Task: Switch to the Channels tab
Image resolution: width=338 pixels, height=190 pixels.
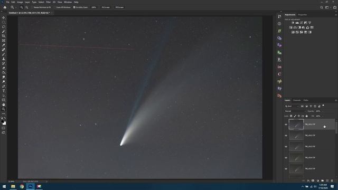Action: 297,100
